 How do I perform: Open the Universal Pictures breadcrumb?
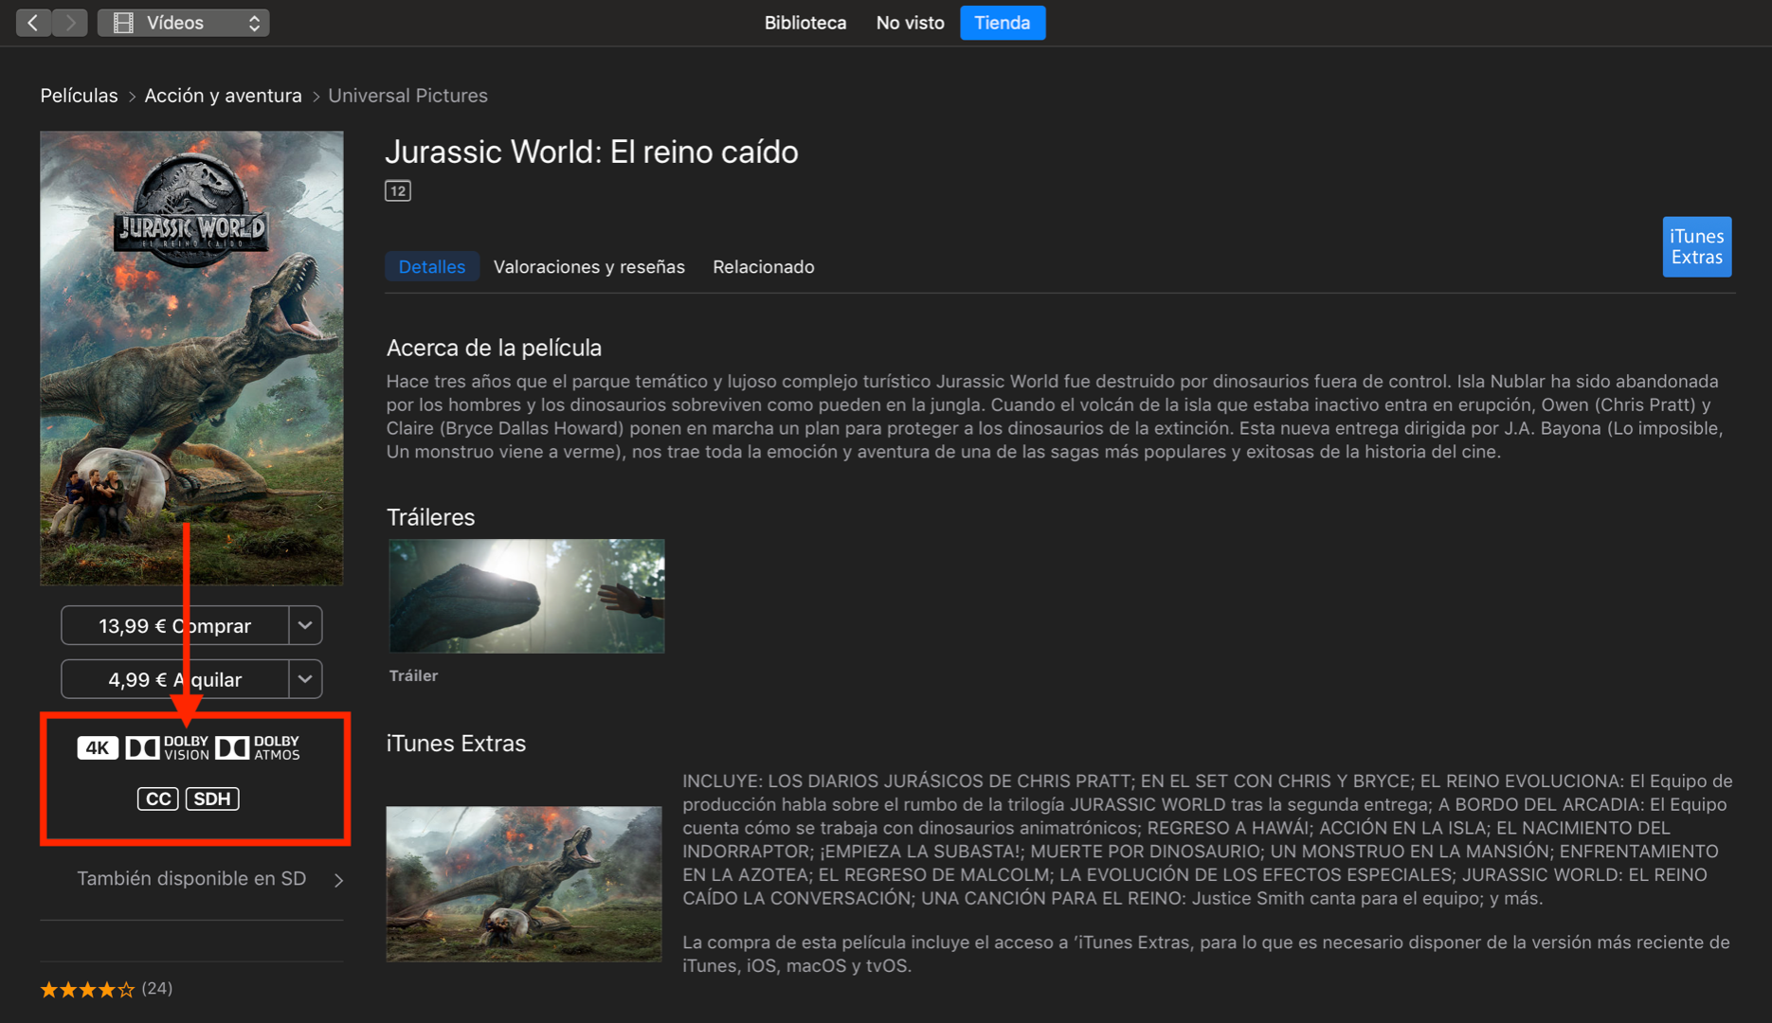(407, 96)
